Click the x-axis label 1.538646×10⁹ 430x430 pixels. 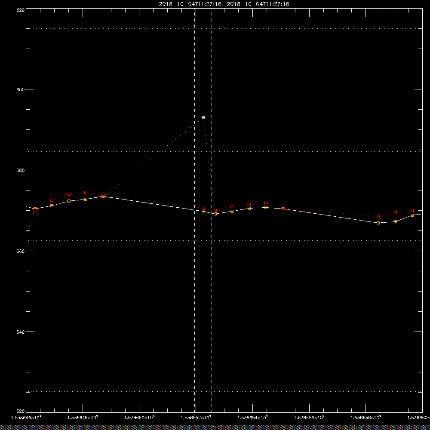click(26, 418)
